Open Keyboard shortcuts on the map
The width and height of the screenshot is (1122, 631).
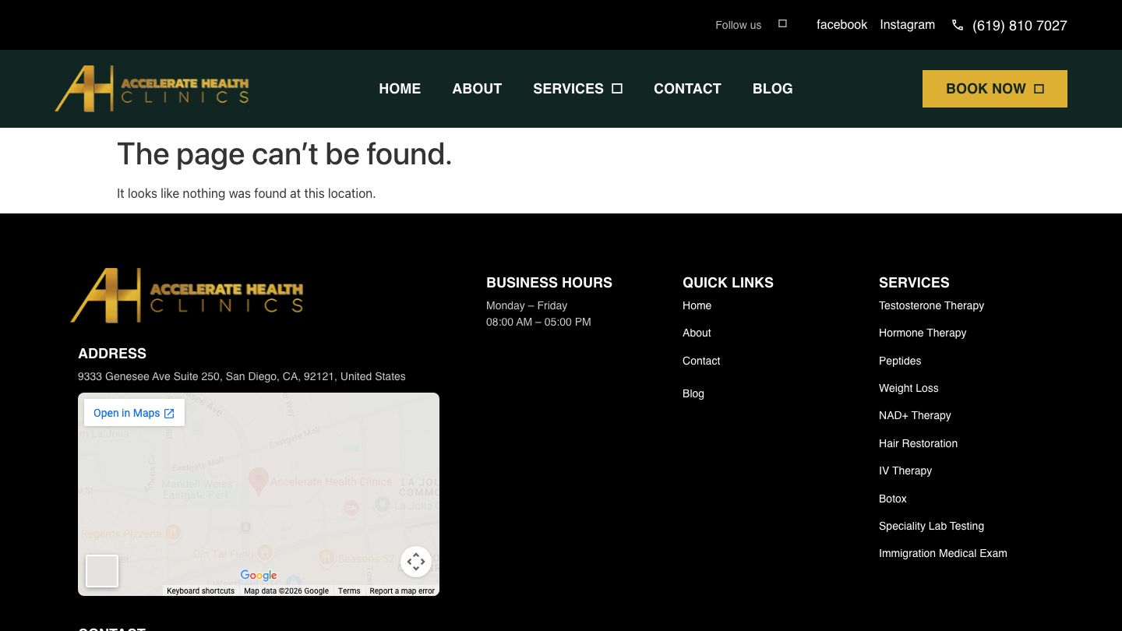click(x=200, y=591)
